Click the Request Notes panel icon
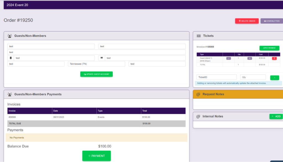The image size is (283, 162). [x=198, y=94]
